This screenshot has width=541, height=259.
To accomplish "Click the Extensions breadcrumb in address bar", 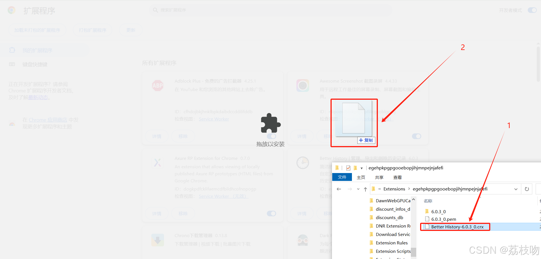I will (394, 189).
